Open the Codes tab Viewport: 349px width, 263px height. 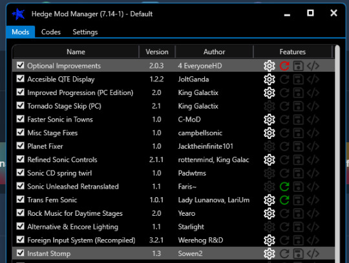pos(51,32)
